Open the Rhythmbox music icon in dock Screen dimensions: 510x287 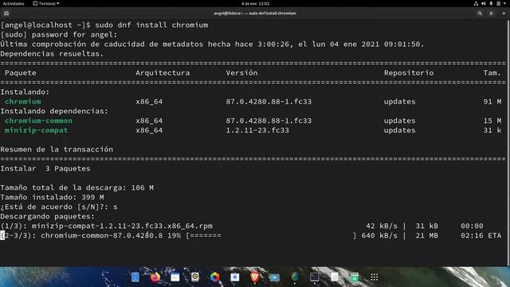[194, 277]
